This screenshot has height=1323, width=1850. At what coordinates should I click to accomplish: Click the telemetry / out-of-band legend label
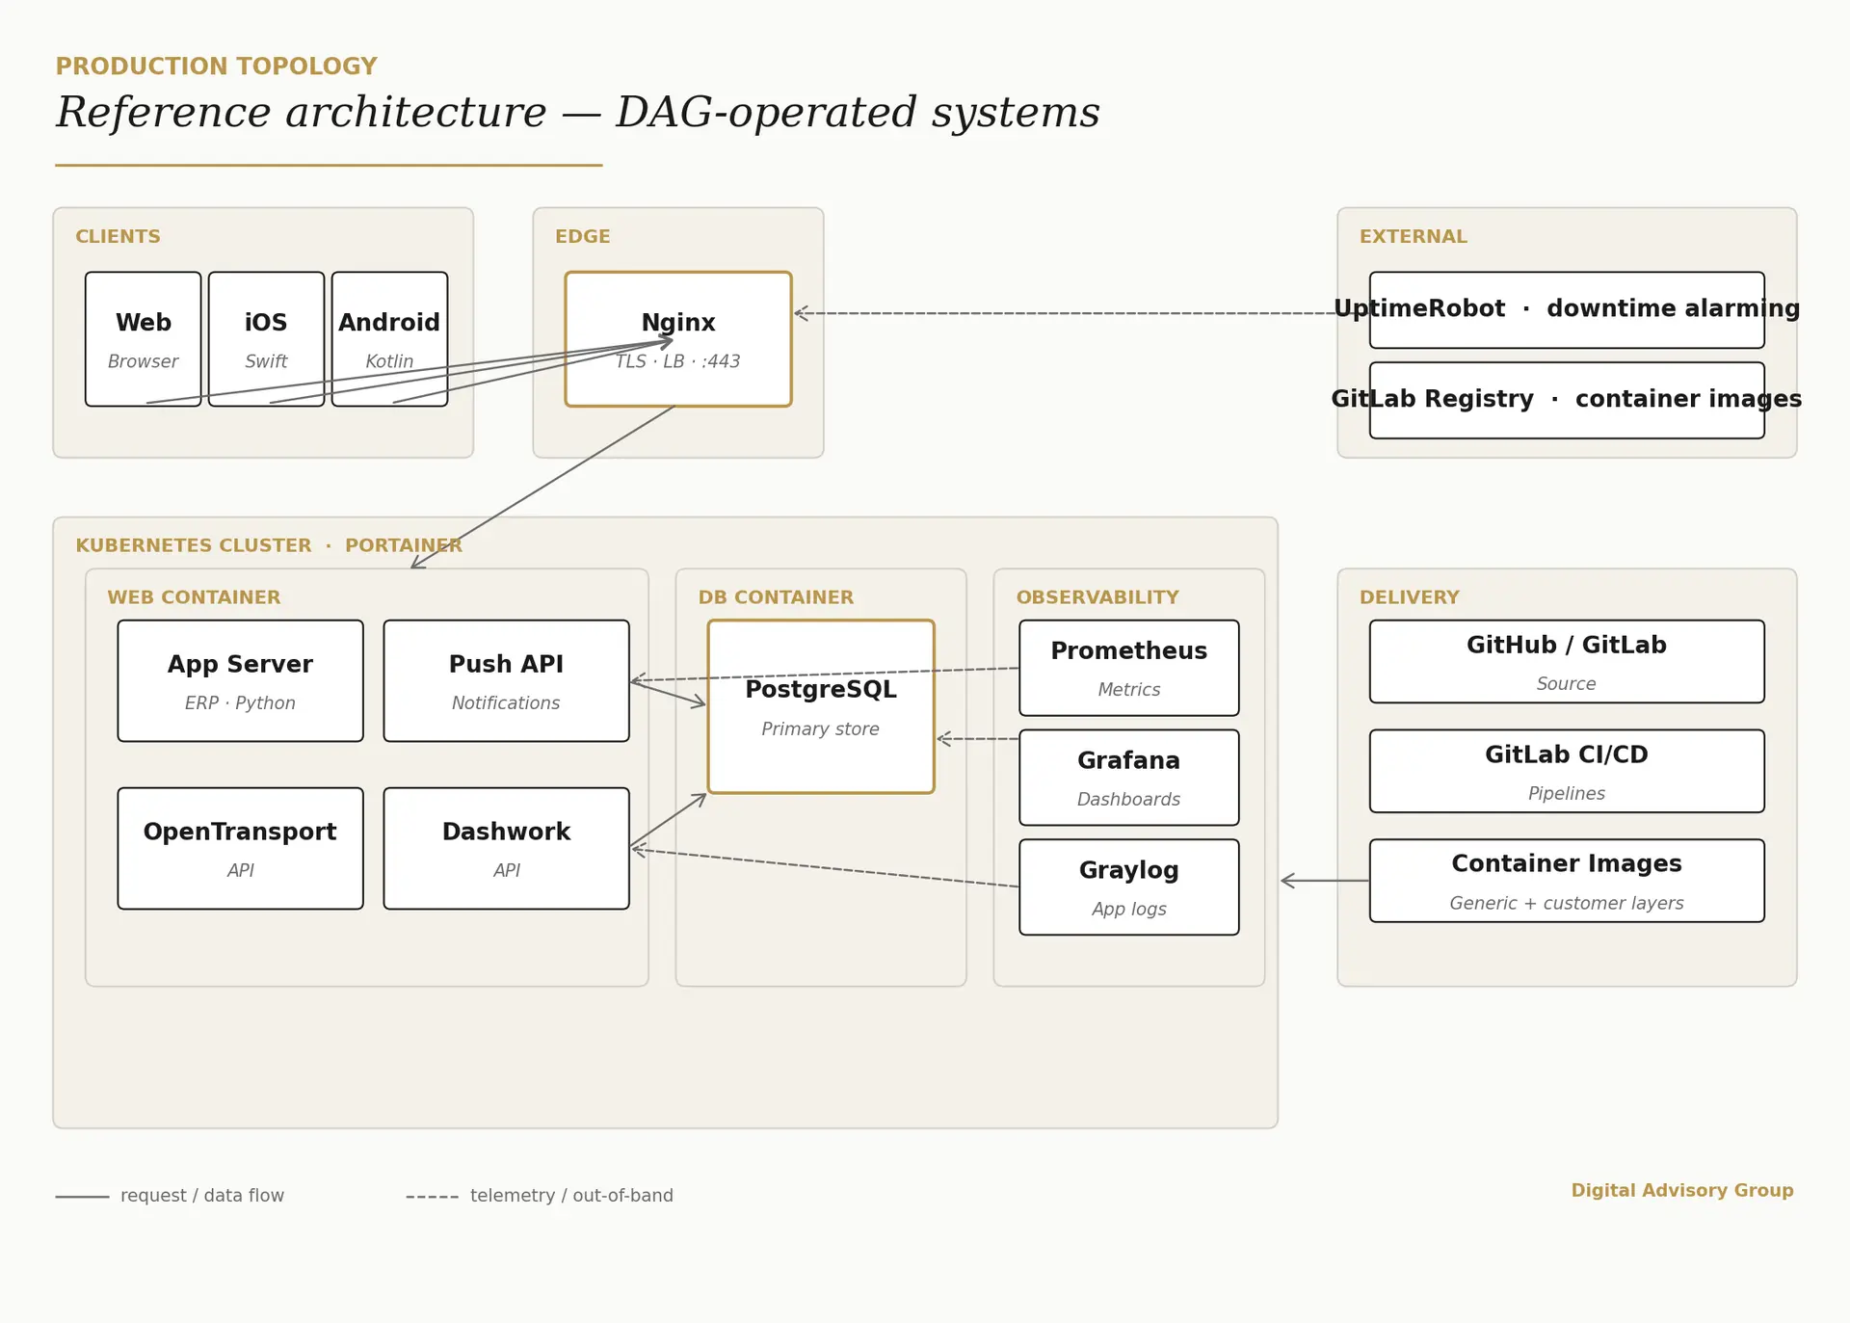point(570,1196)
